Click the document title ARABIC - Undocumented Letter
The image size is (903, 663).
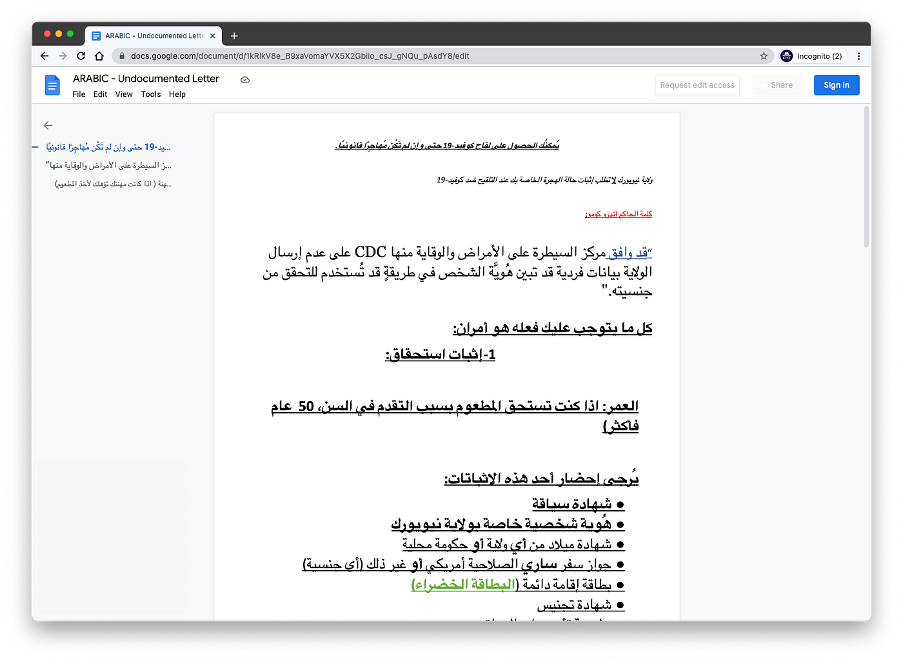146,79
